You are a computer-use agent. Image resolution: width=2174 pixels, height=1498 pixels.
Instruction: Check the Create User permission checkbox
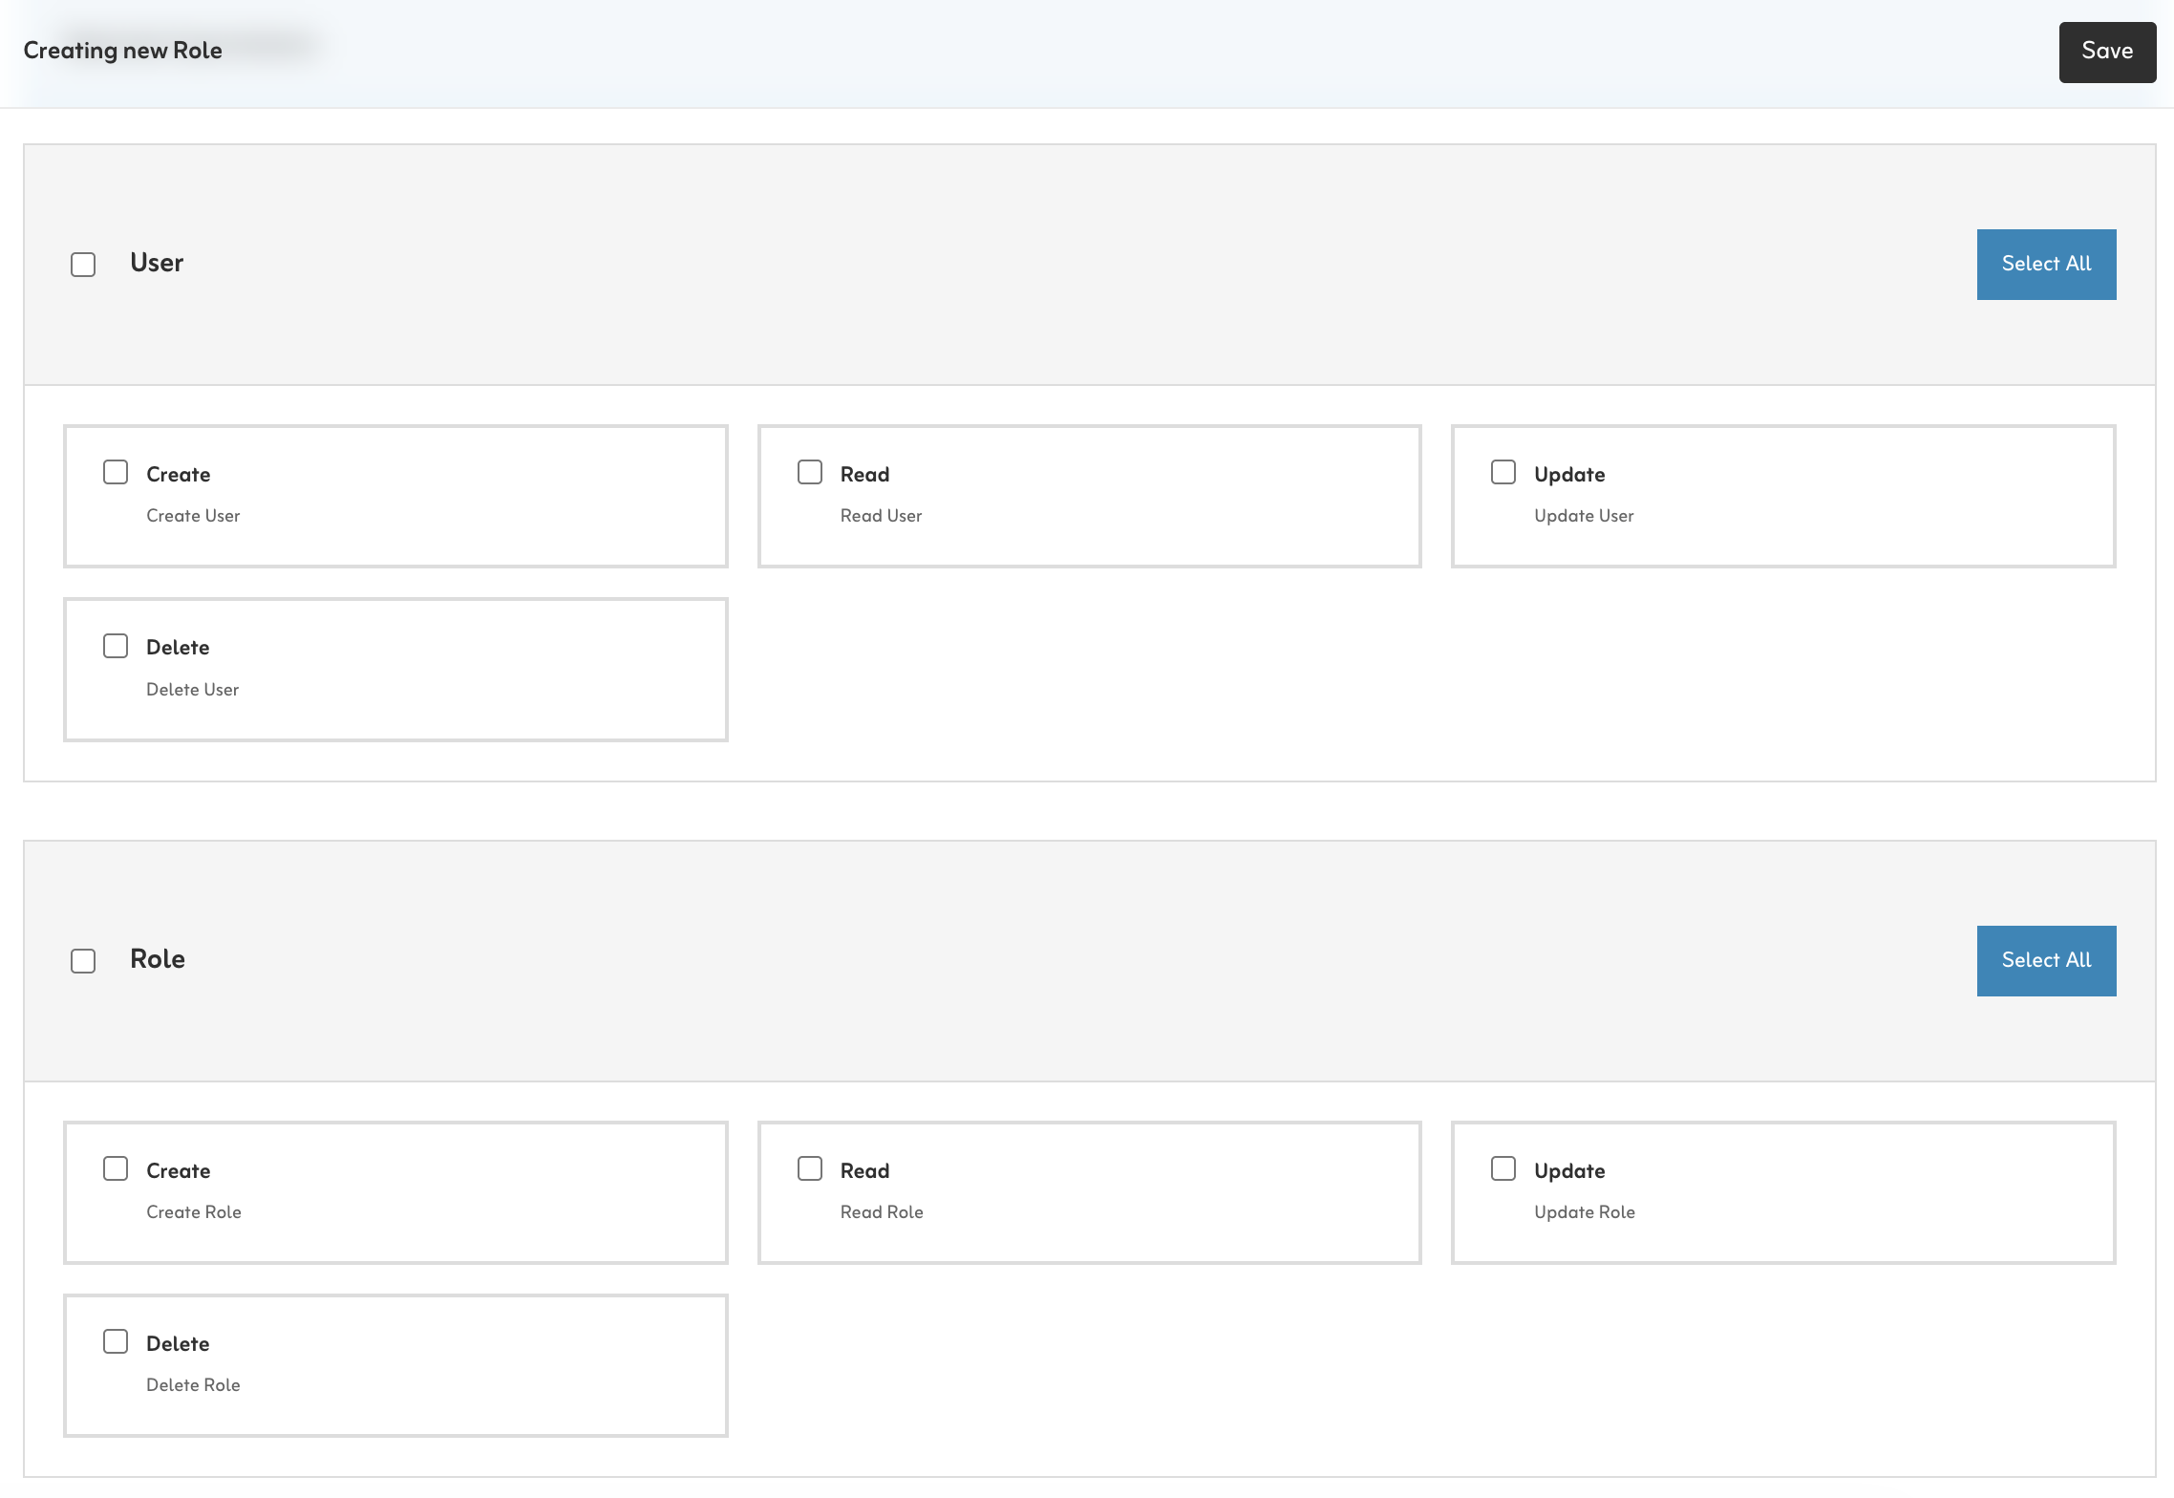click(115, 472)
